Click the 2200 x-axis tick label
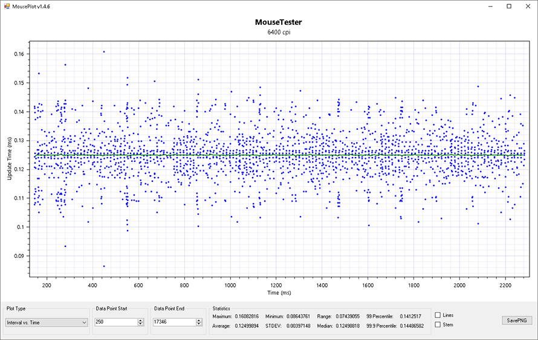This screenshot has width=538, height=340. [505, 285]
